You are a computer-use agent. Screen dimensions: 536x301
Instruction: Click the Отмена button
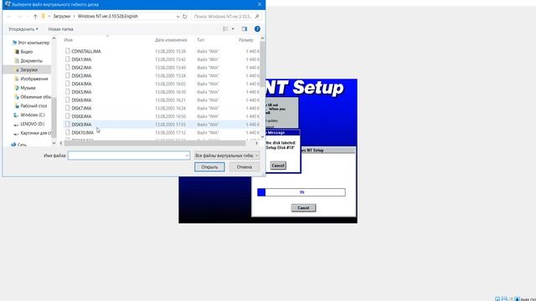pos(244,167)
